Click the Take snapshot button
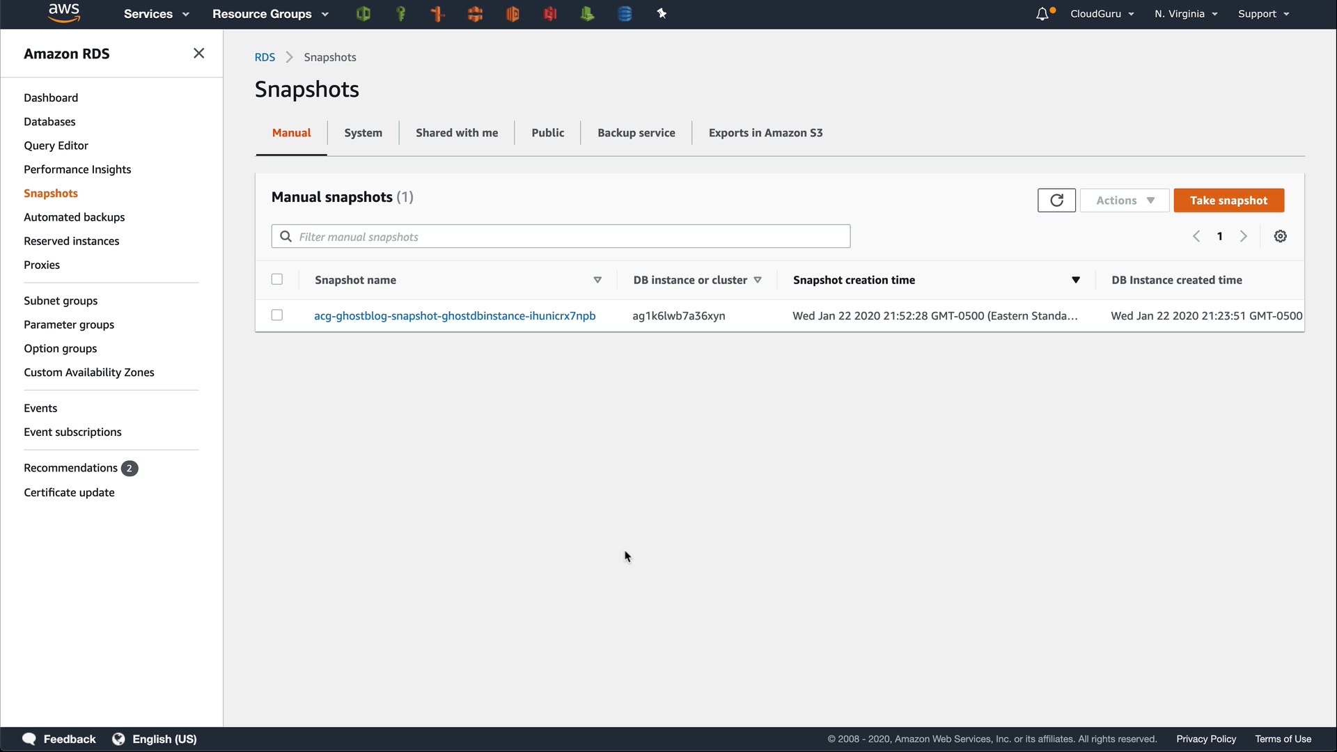Image resolution: width=1337 pixels, height=752 pixels. coord(1228,201)
